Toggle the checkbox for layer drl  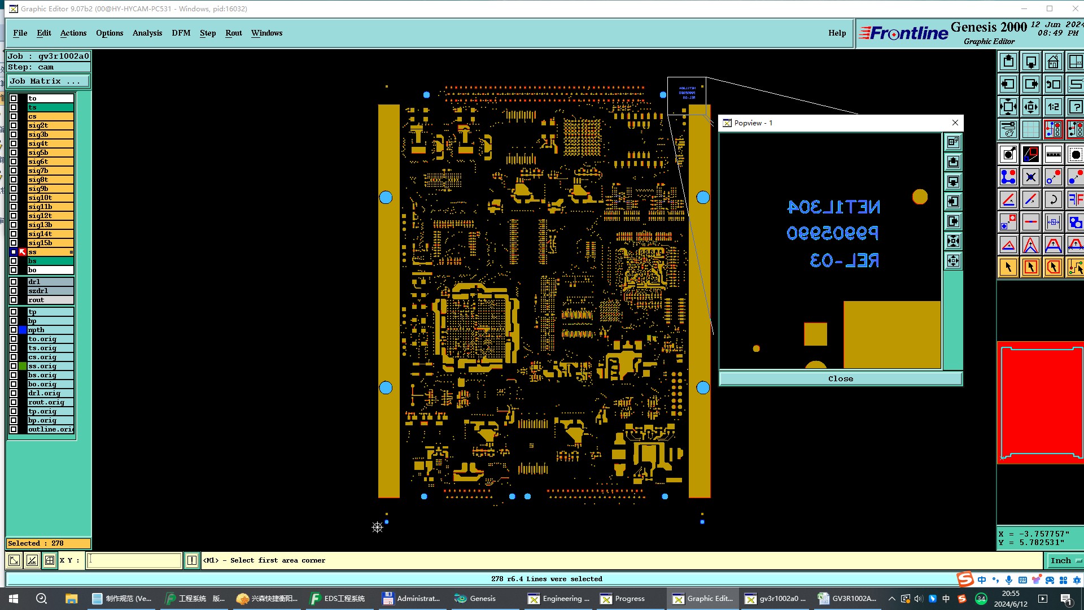[x=14, y=282]
